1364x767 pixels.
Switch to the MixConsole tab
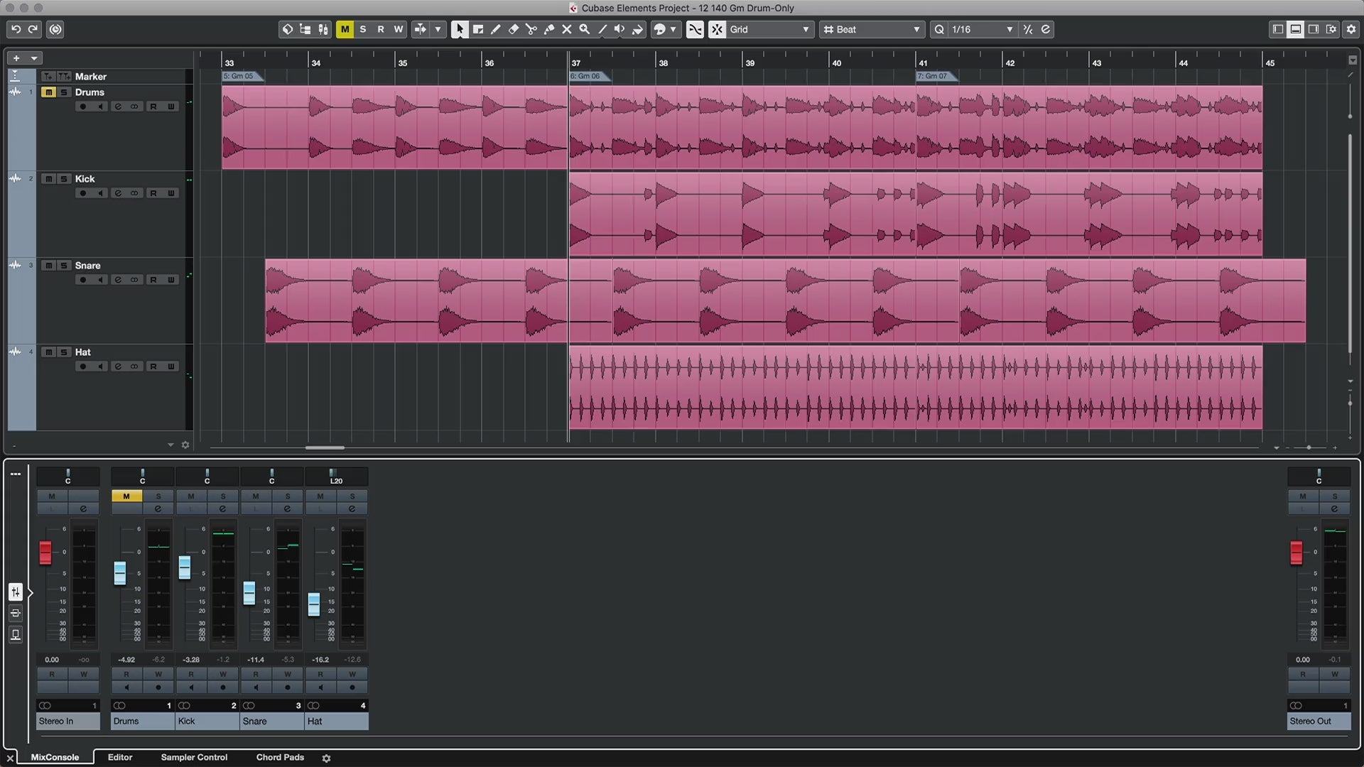pyautogui.click(x=55, y=757)
